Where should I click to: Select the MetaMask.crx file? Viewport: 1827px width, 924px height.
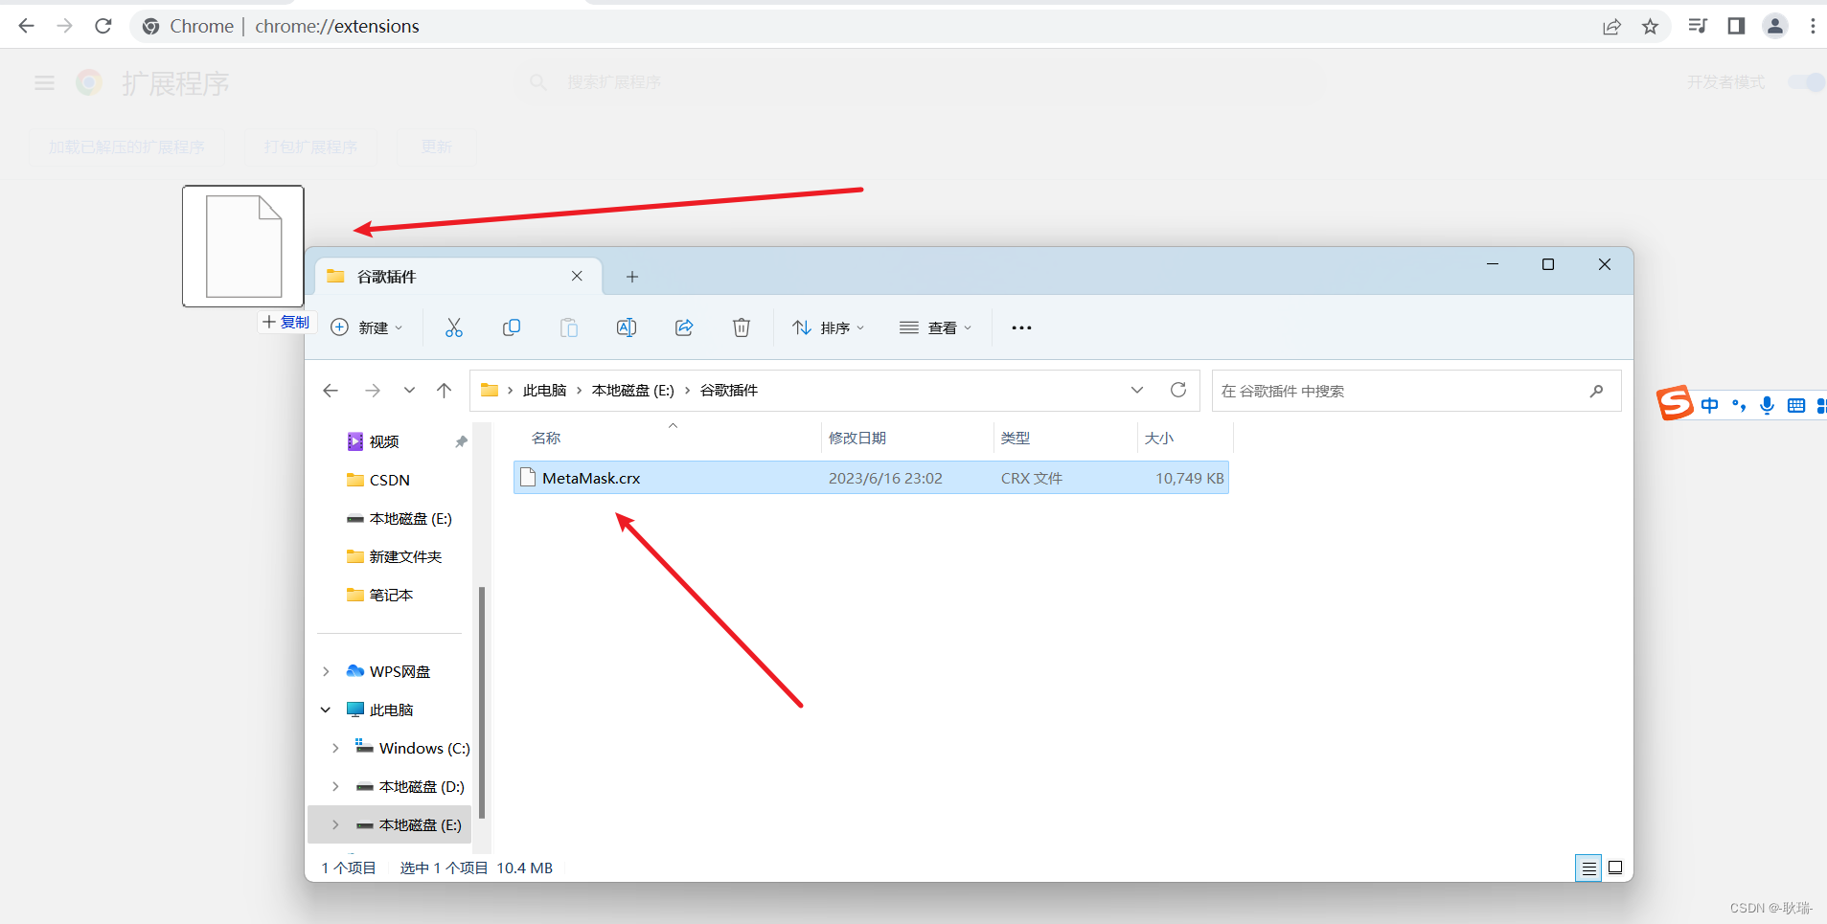(871, 478)
